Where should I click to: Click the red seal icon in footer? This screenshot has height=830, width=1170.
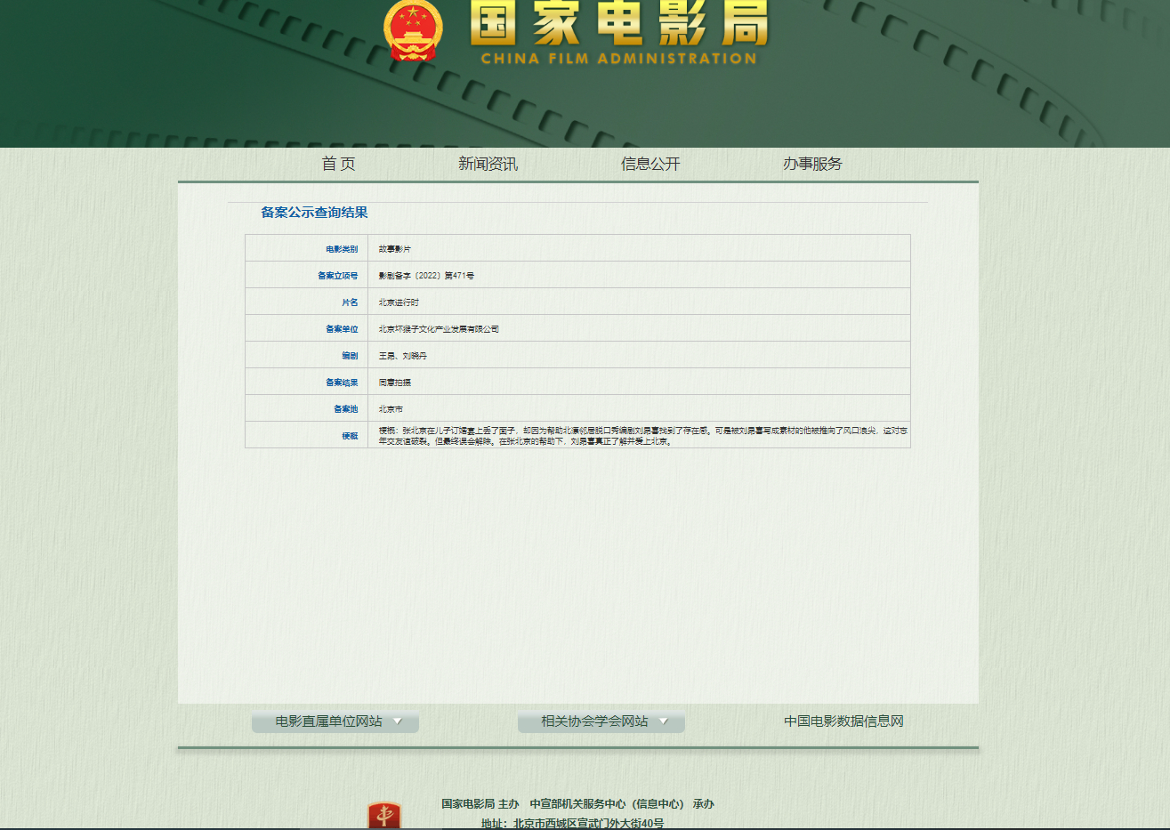click(x=384, y=815)
